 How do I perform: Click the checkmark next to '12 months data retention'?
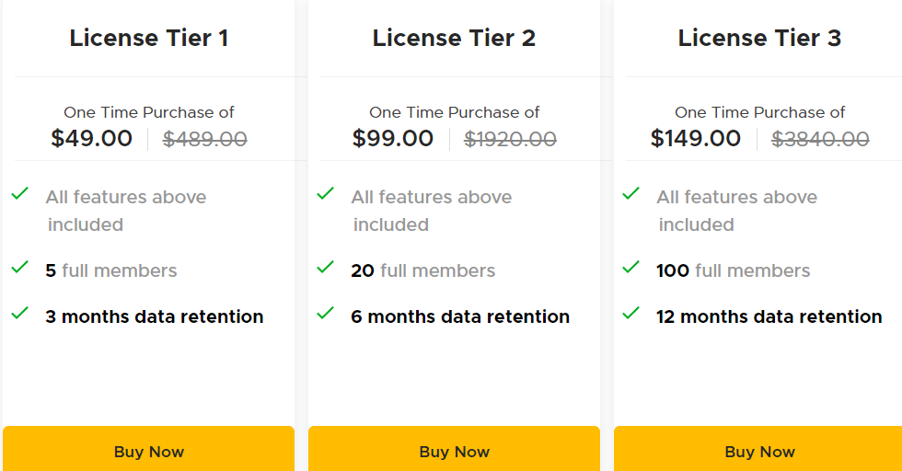click(x=631, y=314)
